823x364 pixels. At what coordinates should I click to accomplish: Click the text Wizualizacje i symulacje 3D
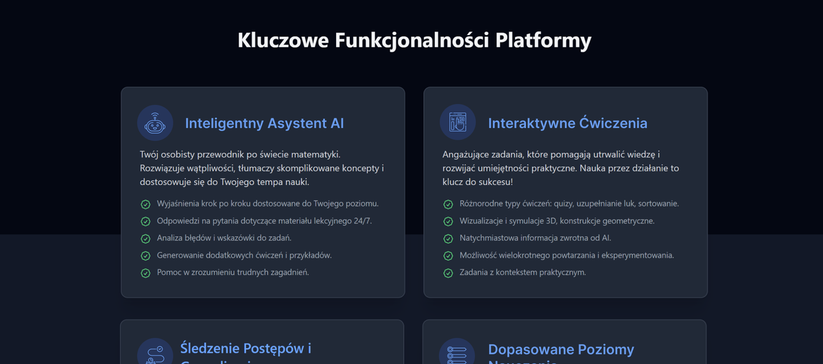point(557,221)
